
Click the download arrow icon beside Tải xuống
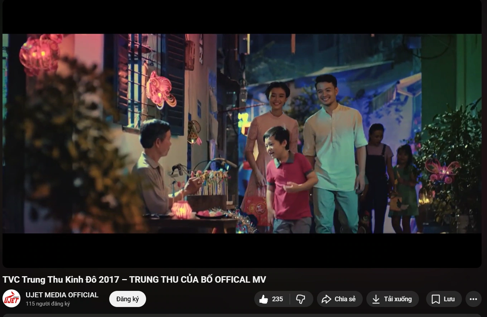pos(376,299)
